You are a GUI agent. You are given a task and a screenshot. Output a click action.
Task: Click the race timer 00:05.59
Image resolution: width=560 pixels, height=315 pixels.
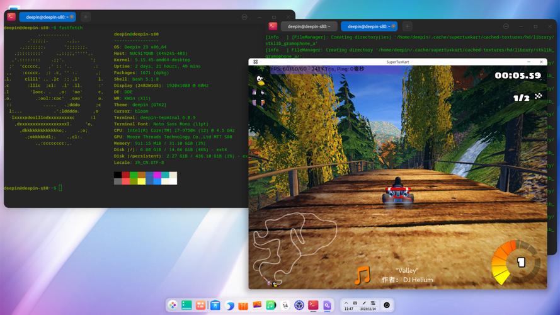(518, 76)
